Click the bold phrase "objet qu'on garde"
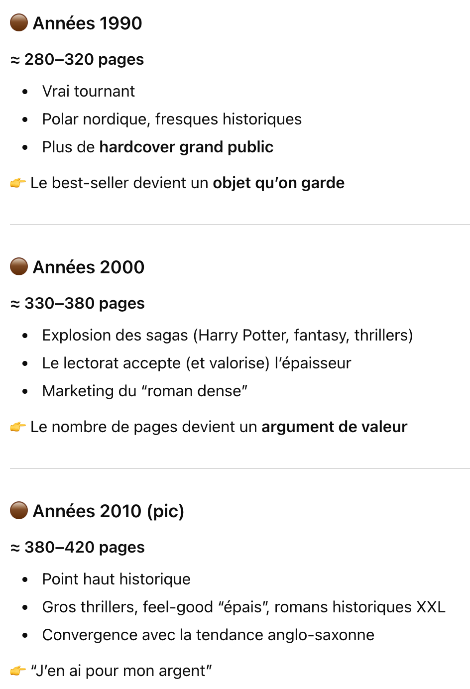The width and height of the screenshot is (470, 689). pyautogui.click(x=278, y=183)
